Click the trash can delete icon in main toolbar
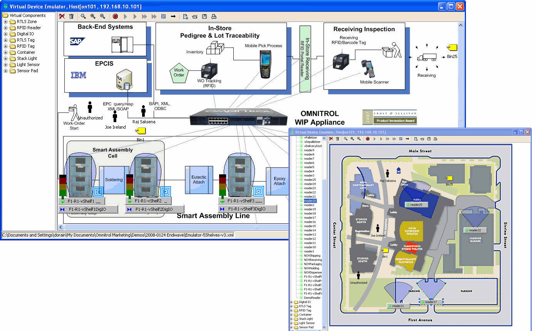Image resolution: width=536 pixels, height=331 pixels. click(71, 17)
